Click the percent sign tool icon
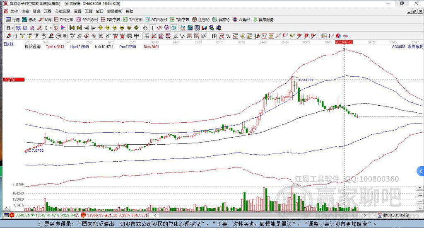 pyautogui.click(x=228, y=36)
